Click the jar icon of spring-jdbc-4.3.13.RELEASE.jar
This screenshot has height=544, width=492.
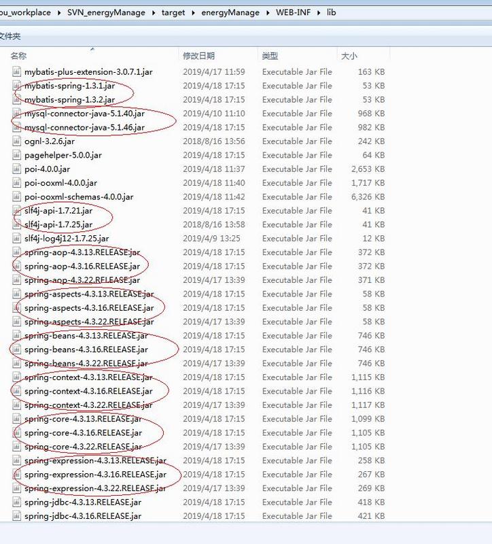point(16,502)
